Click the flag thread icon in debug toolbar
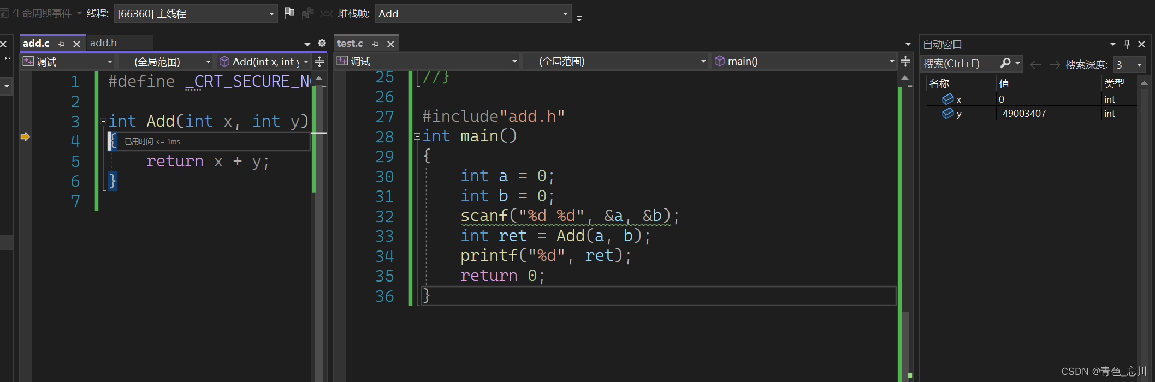Viewport: 1155px width, 382px height. click(289, 13)
